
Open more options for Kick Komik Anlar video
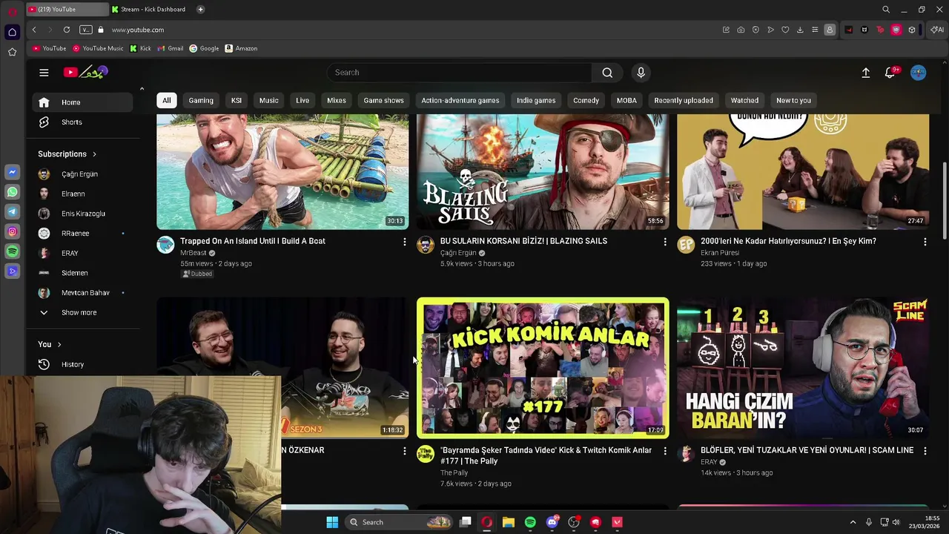(x=664, y=451)
